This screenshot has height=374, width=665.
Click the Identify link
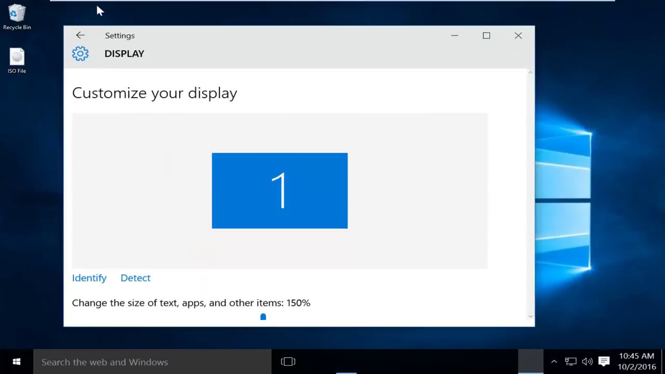[x=89, y=278]
